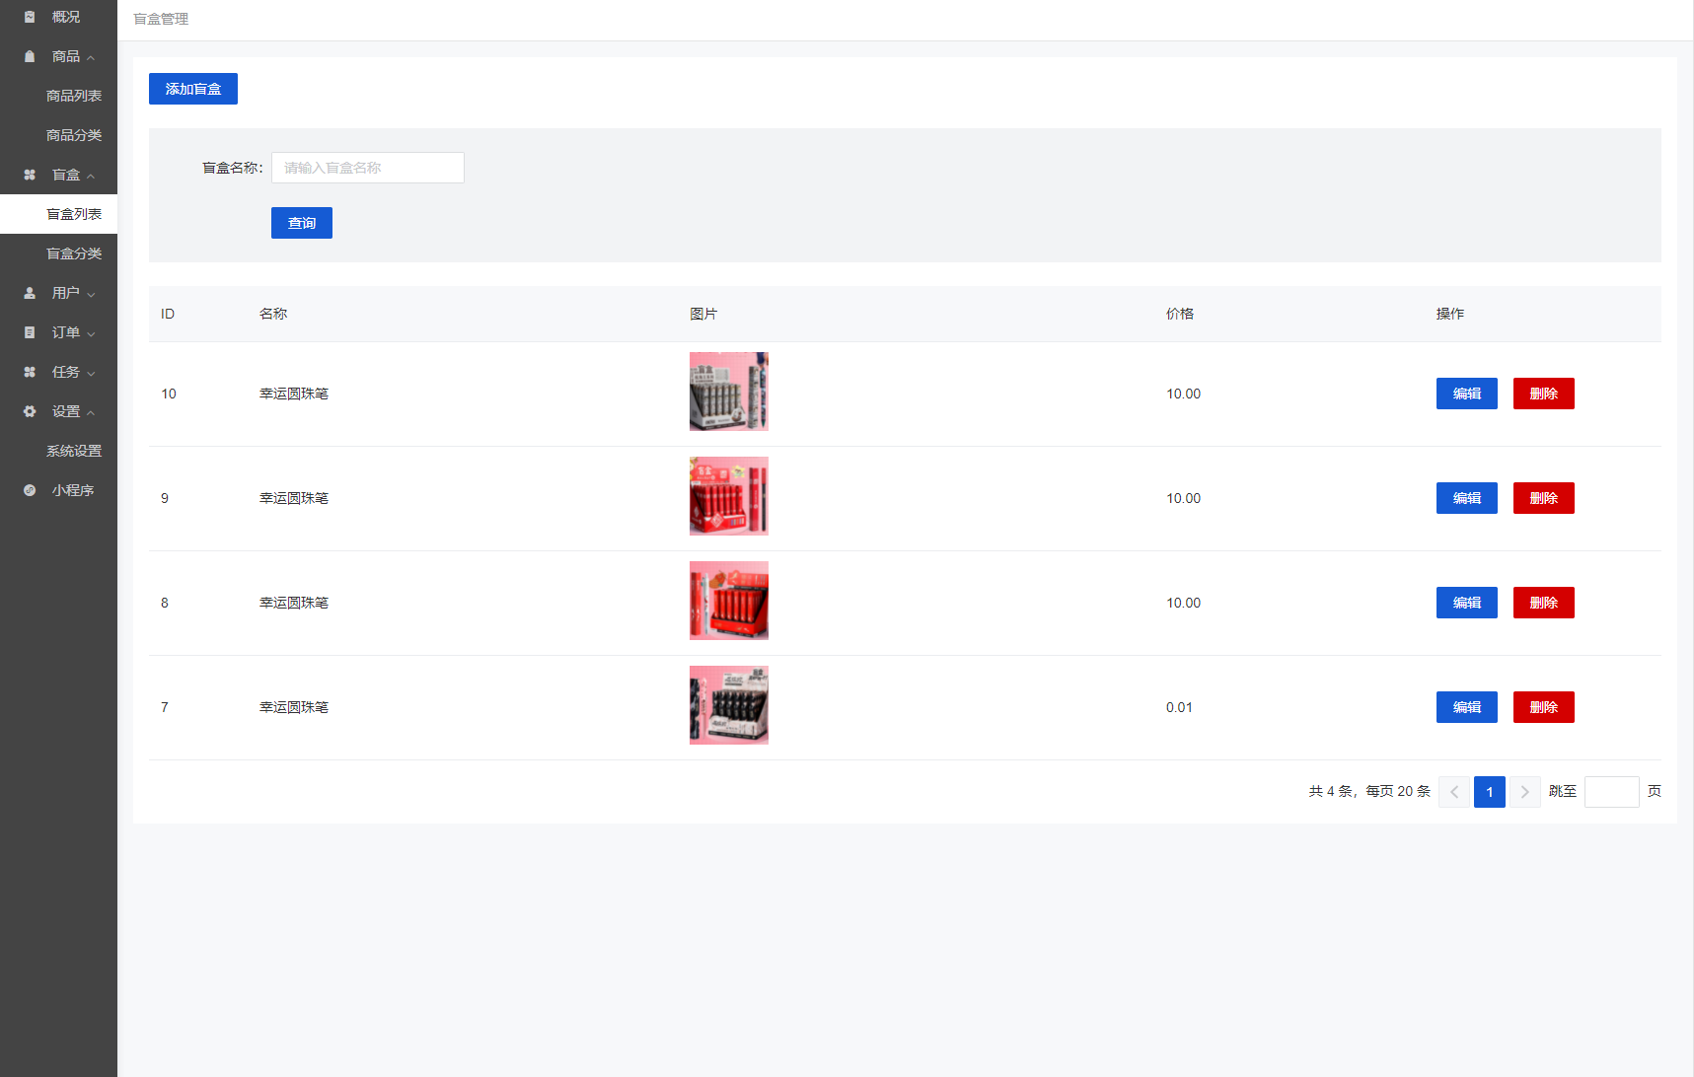1694x1077 pixels.
Task: Expand the 用户 menu chevron
Action: [x=91, y=294]
